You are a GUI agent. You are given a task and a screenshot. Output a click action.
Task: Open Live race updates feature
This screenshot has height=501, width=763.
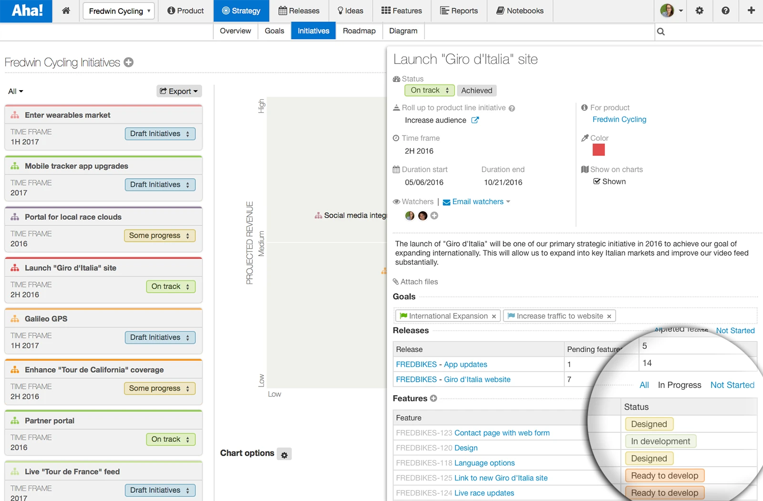(x=485, y=493)
